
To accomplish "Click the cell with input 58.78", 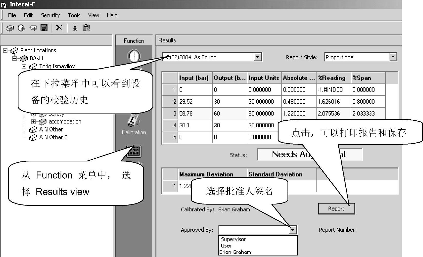I will [195, 114].
